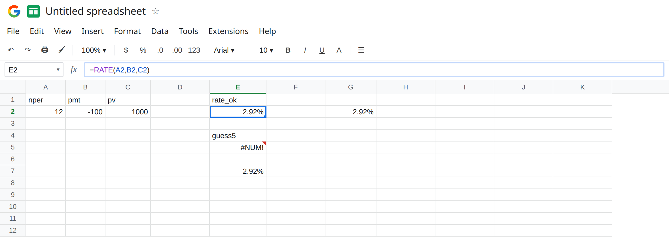Viewport: 669px width, 240px height.
Task: Open the Insert menu
Action: (x=92, y=31)
